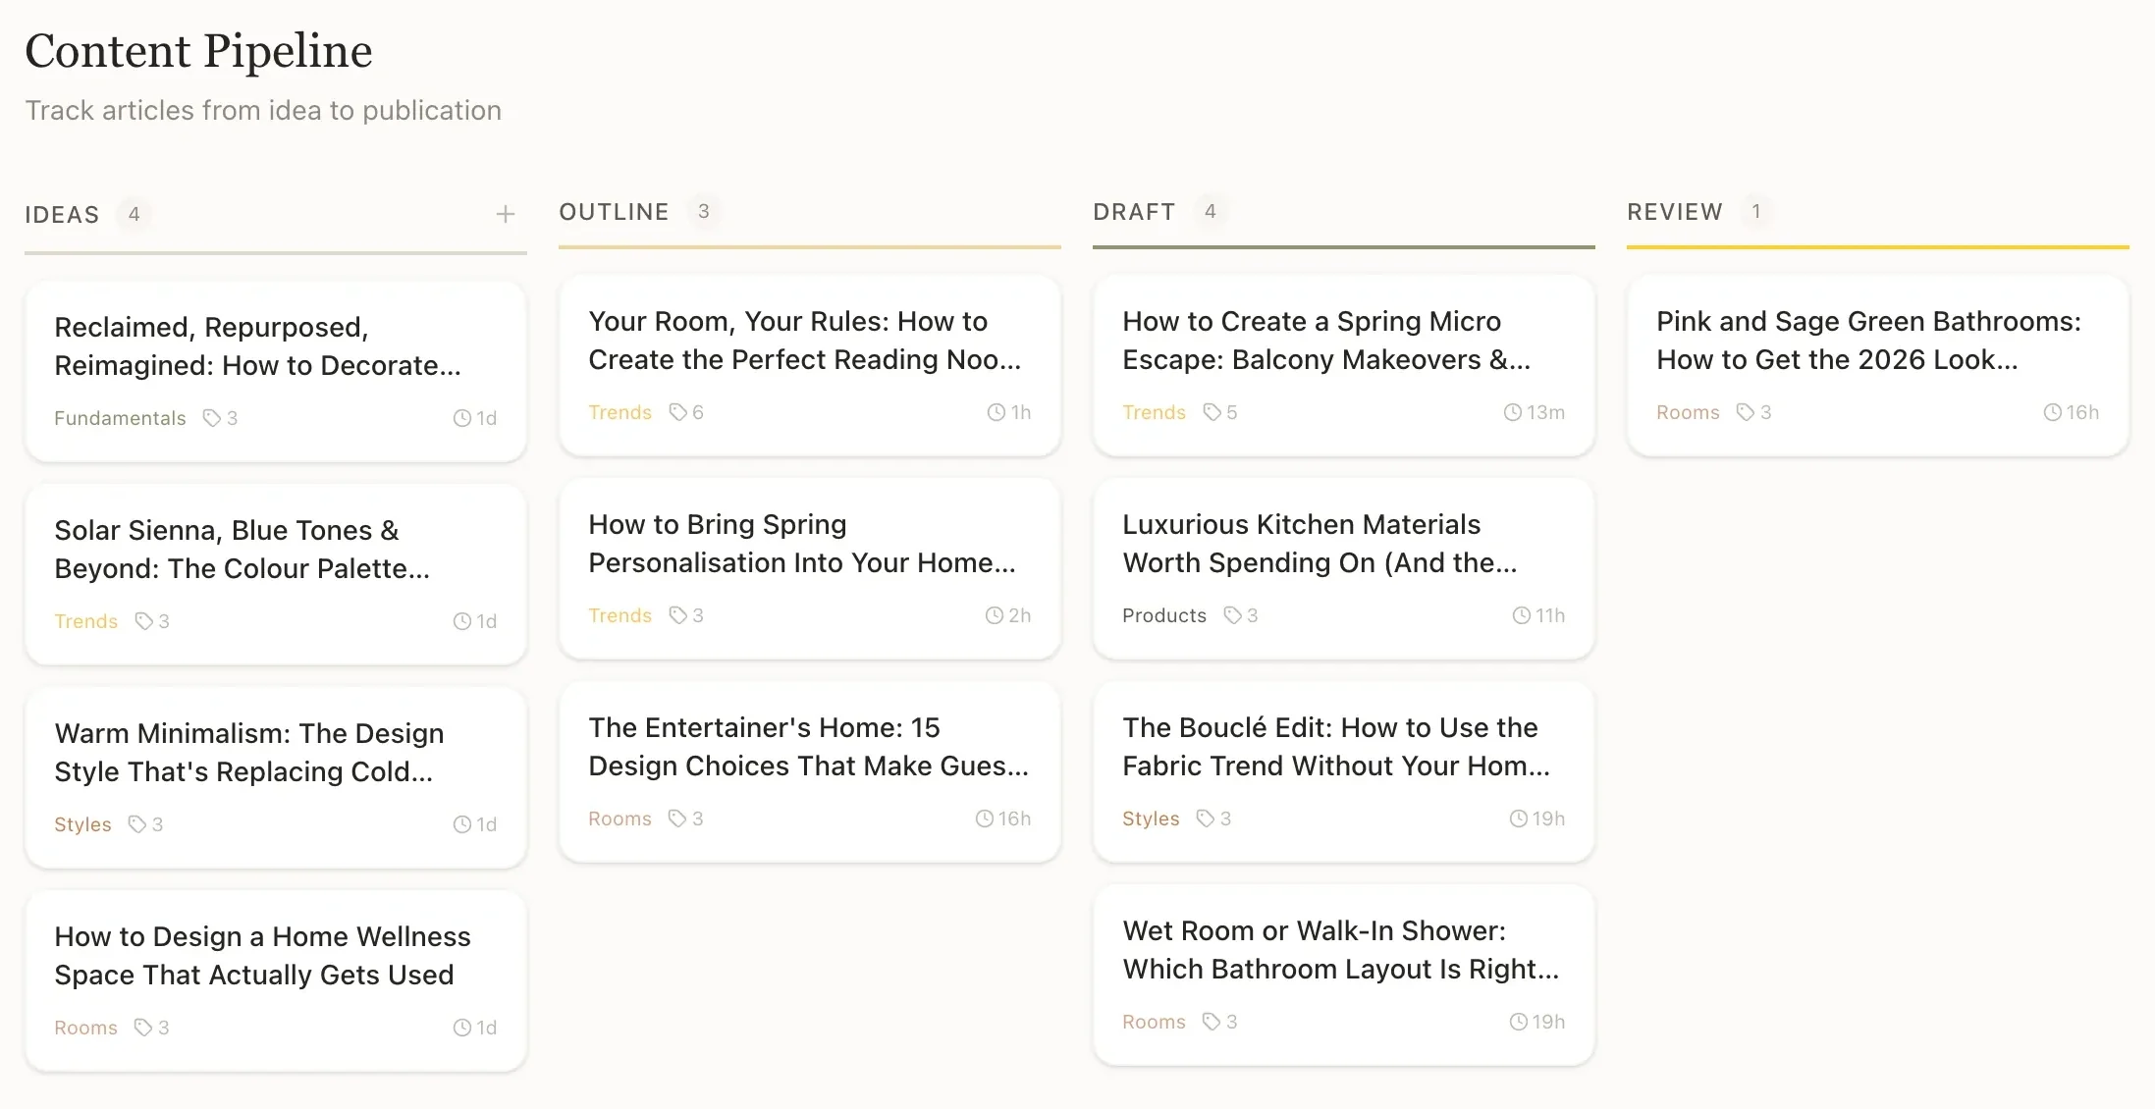Click the Content Pipeline page title

coord(198,51)
